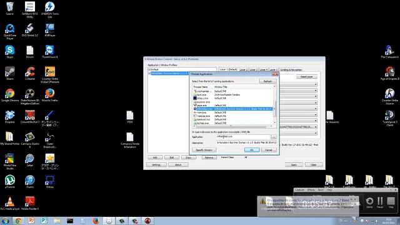Switch to the Layer 4 tab
The image size is (400, 225).
(263, 69)
